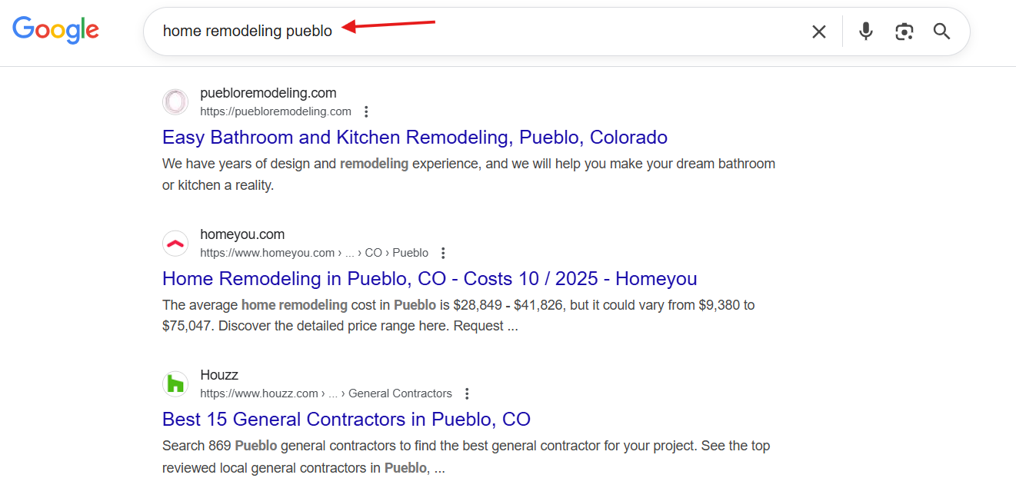
Task: Click the puebloremodeling.com site favicon
Action: (x=175, y=102)
